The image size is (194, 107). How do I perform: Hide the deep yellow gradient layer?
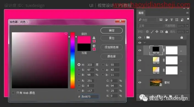140,70
